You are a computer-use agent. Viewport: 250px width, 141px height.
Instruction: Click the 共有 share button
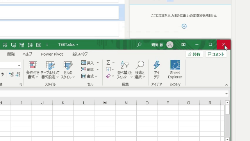[x=194, y=54]
